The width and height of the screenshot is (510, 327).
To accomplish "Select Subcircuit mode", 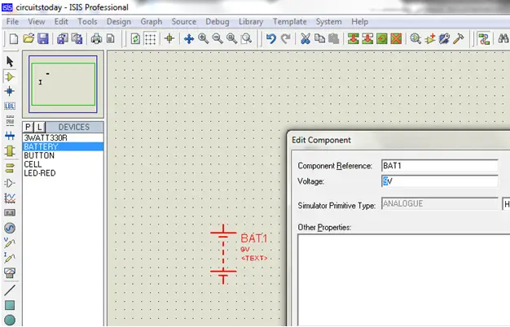I will coord(10,150).
